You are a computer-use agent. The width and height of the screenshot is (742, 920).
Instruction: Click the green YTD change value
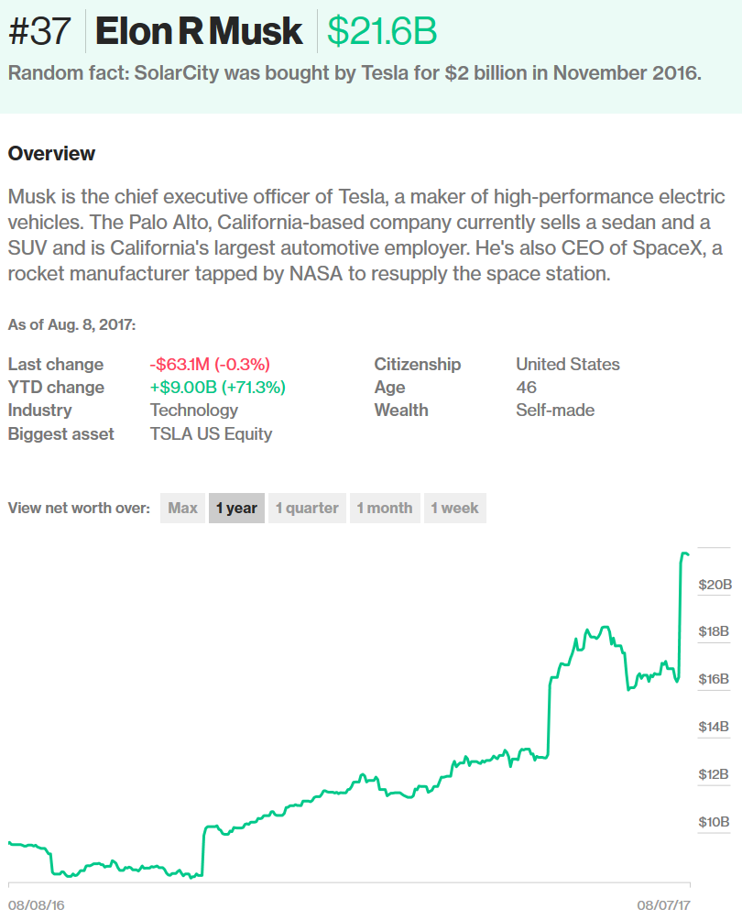pyautogui.click(x=218, y=387)
